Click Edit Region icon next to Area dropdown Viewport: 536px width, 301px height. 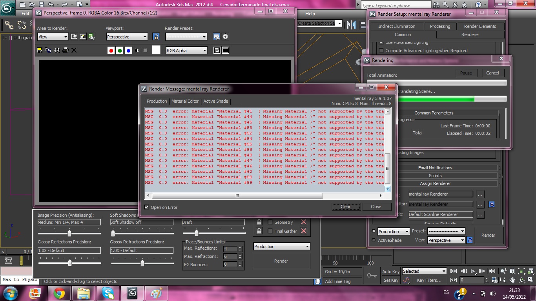(74, 37)
